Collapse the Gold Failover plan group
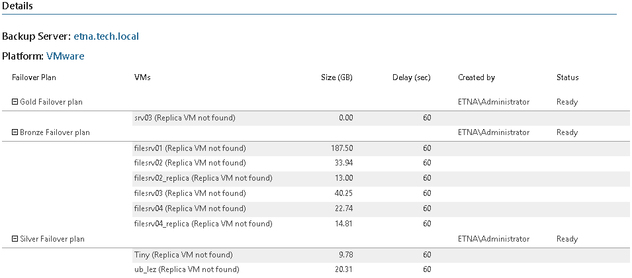The height and width of the screenshot is (278, 632). 15,103
